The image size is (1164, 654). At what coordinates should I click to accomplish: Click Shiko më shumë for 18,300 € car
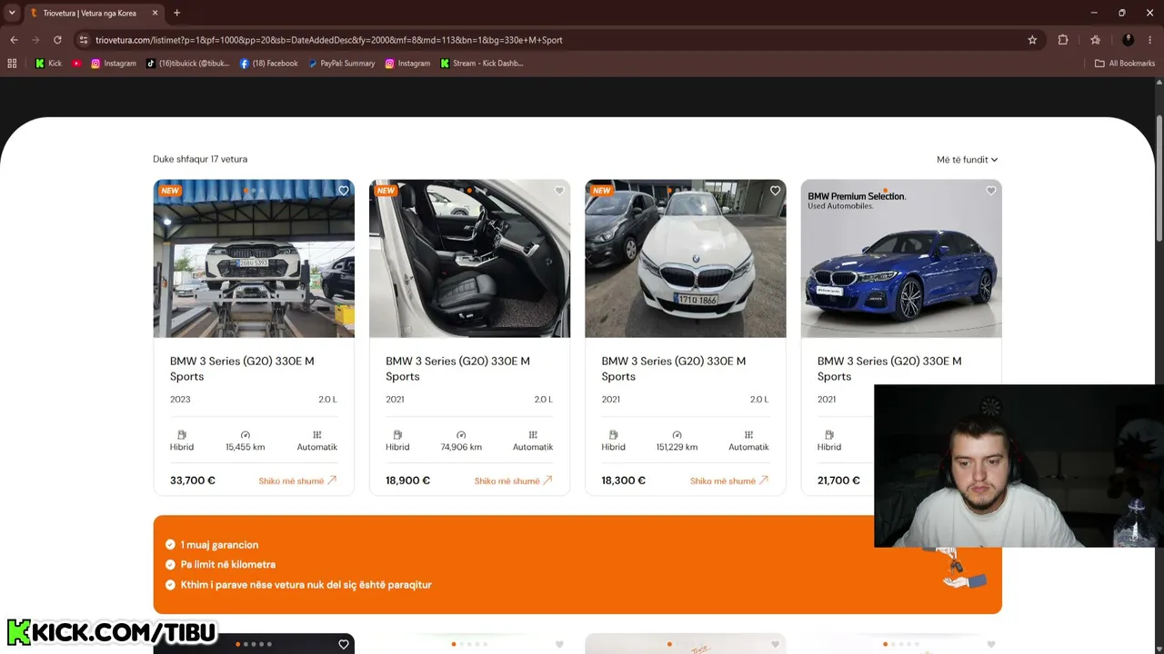[x=728, y=481]
